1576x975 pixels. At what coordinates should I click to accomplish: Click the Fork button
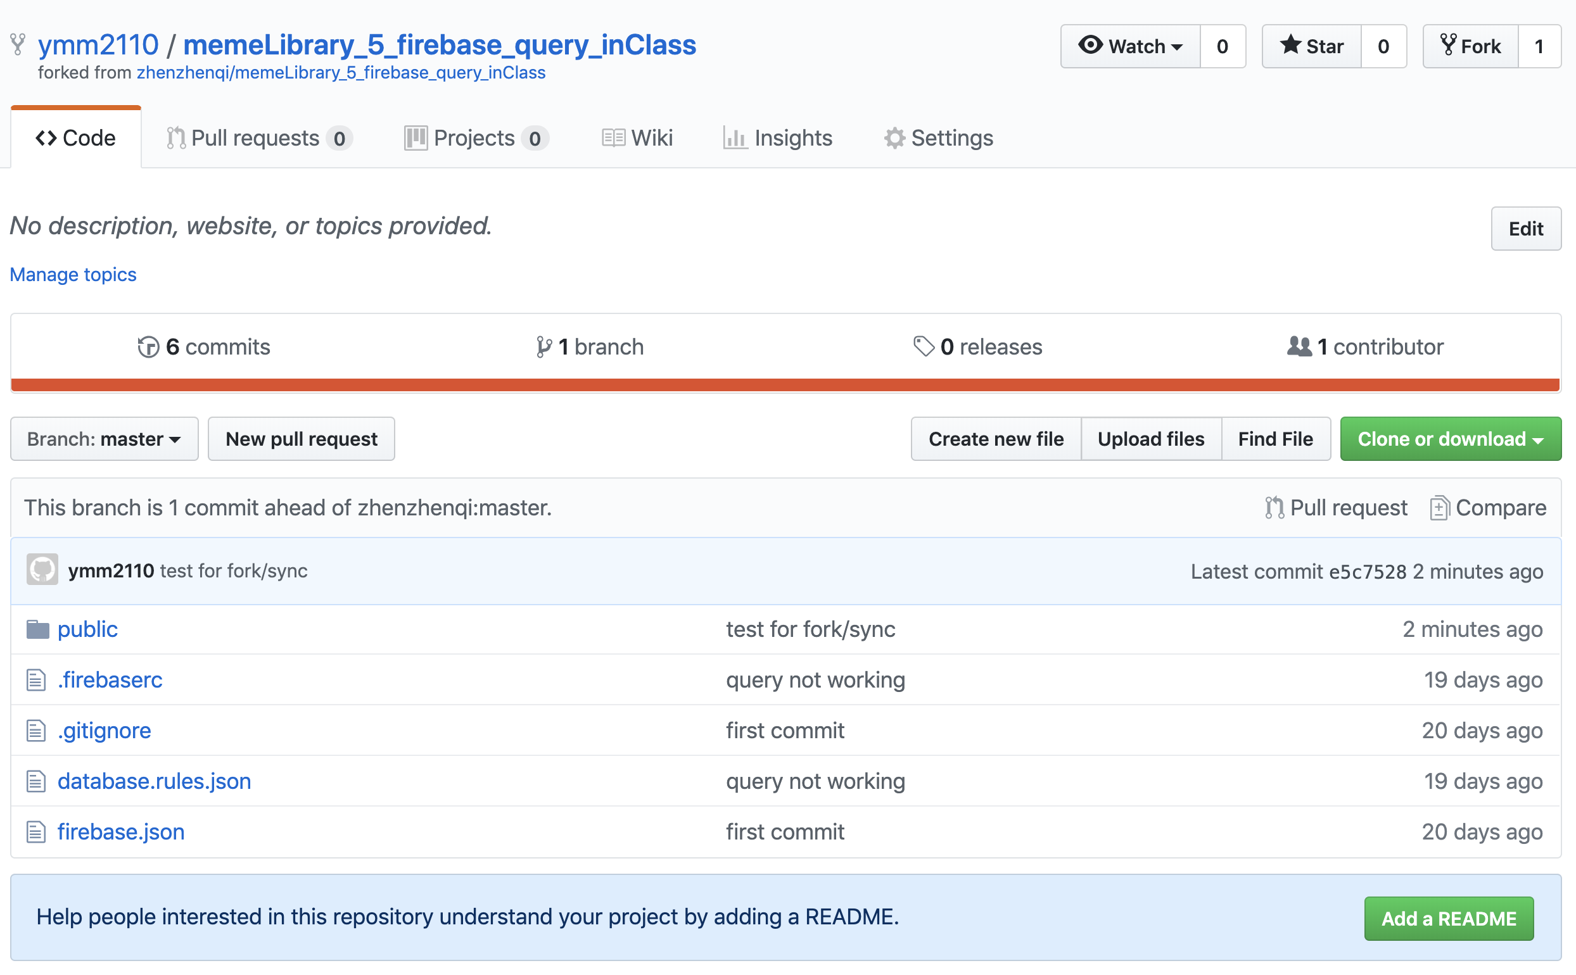coord(1470,46)
